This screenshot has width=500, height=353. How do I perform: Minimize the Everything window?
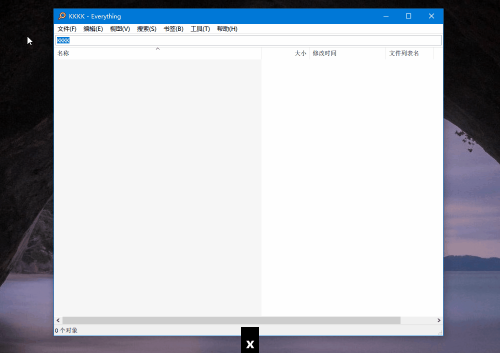pos(386,16)
